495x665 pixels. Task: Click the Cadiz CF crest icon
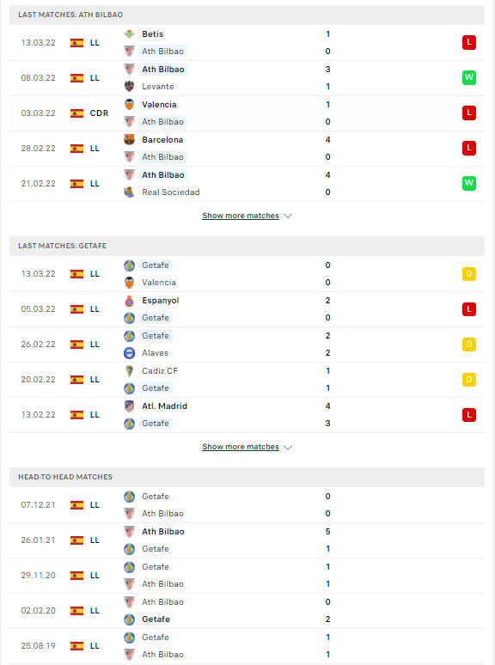[130, 371]
